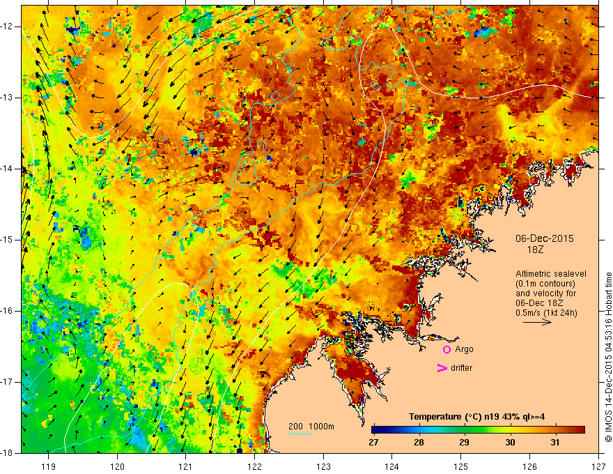This screenshot has width=613, height=474.
Task: Click the longitude axis label 126
Action: [x=529, y=466]
